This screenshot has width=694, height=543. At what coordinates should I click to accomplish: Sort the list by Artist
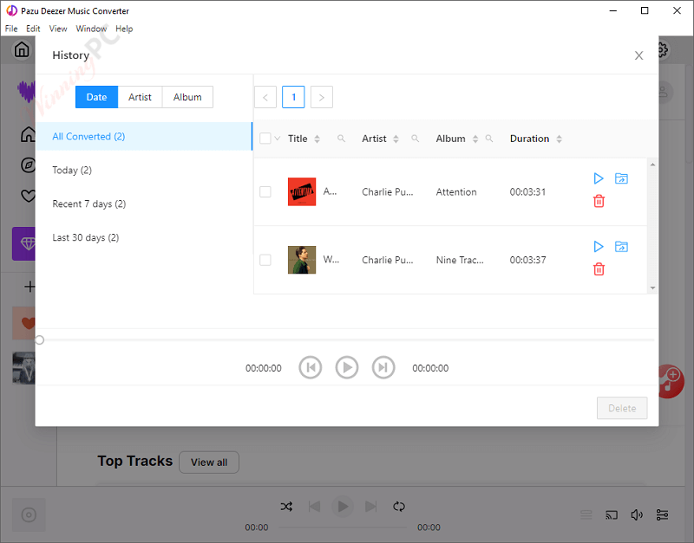pos(396,139)
